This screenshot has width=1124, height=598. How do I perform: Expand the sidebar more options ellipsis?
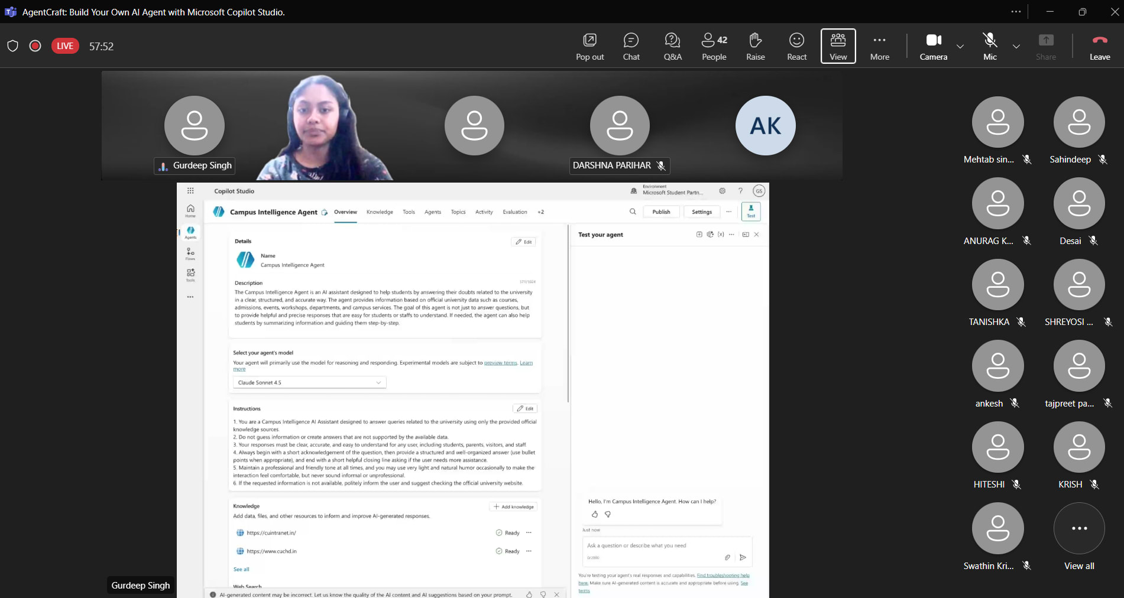[190, 297]
